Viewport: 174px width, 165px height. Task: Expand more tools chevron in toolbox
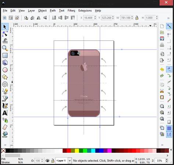click(x=5, y=145)
